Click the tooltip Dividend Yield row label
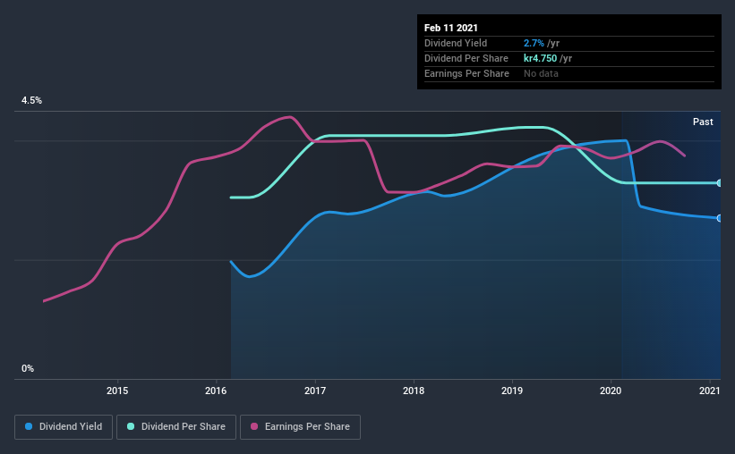This screenshot has height=454, width=735. click(x=456, y=43)
